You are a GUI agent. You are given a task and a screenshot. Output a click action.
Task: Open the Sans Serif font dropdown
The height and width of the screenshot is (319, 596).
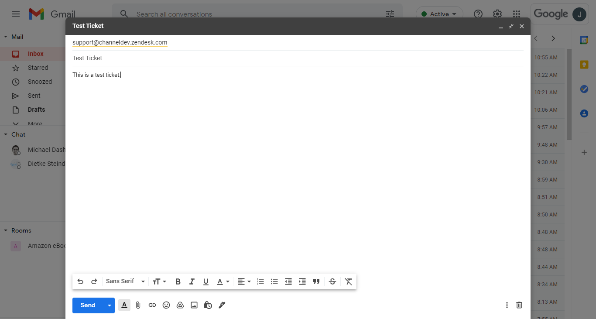(124, 281)
